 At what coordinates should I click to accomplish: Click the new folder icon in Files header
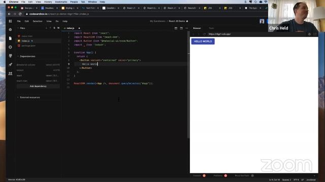click(x=58, y=28)
